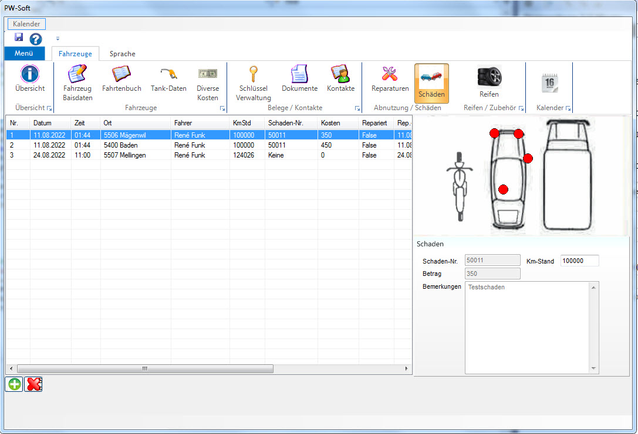The image size is (638, 434).
Task: Click the Tank-Daten fuel pump icon
Action: [168, 79]
